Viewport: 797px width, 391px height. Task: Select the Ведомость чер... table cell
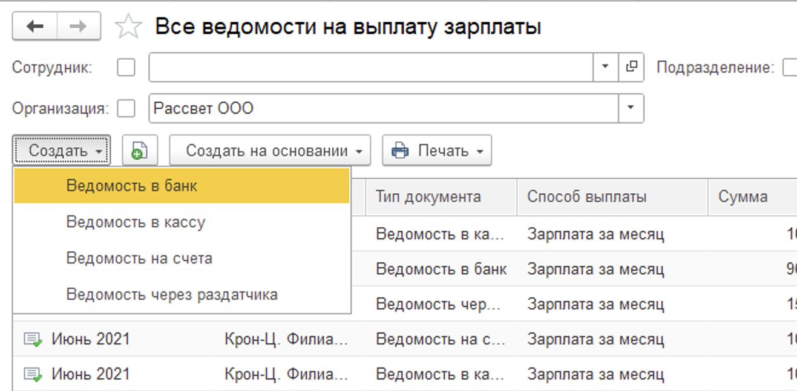pos(441,305)
